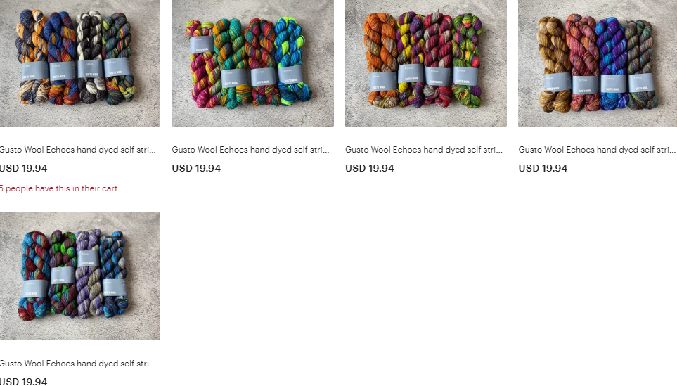Click the lavender skein in the bottom-row photo
This screenshot has height=386, width=677.
(x=89, y=274)
